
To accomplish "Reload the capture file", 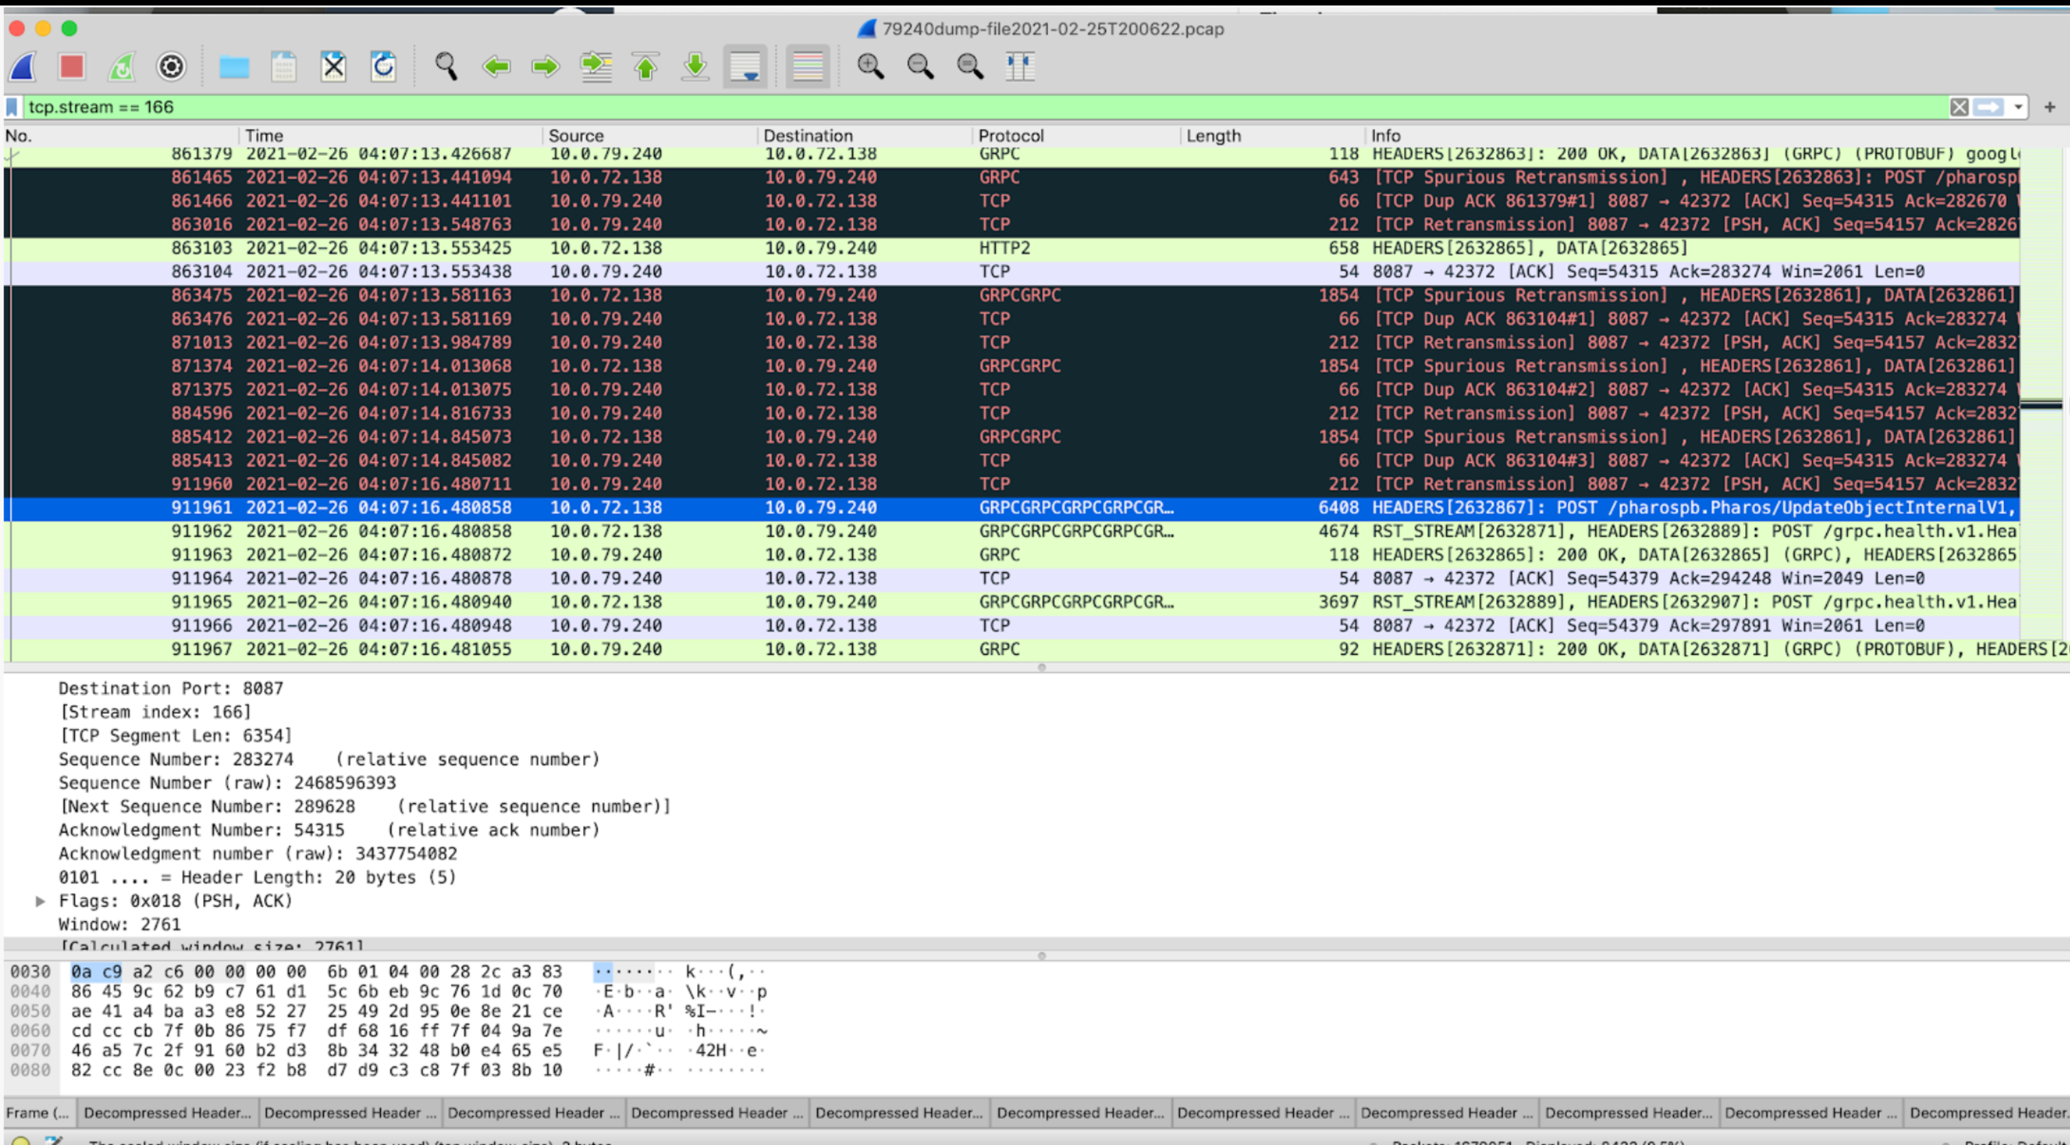I will pos(383,67).
